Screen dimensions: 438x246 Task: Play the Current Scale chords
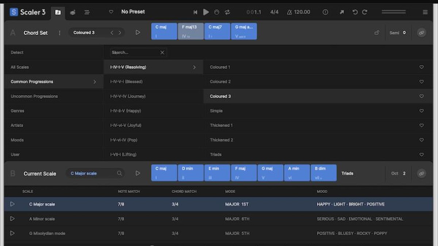(138, 173)
